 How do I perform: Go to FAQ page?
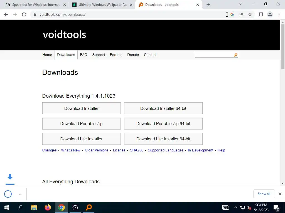(x=83, y=55)
